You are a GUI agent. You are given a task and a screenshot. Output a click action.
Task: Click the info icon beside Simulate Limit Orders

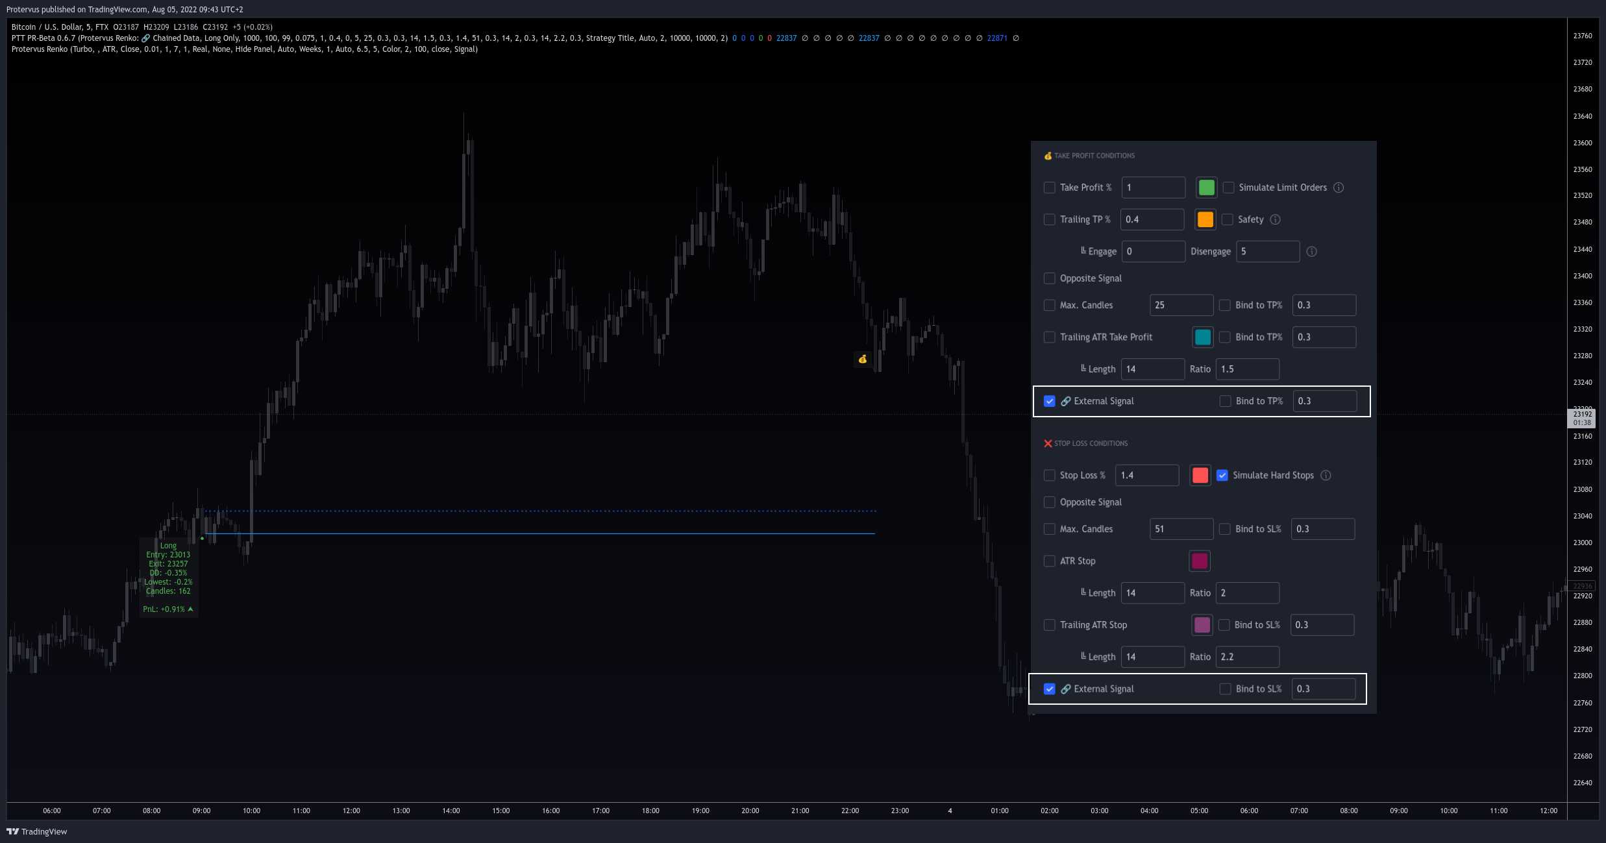click(x=1339, y=188)
